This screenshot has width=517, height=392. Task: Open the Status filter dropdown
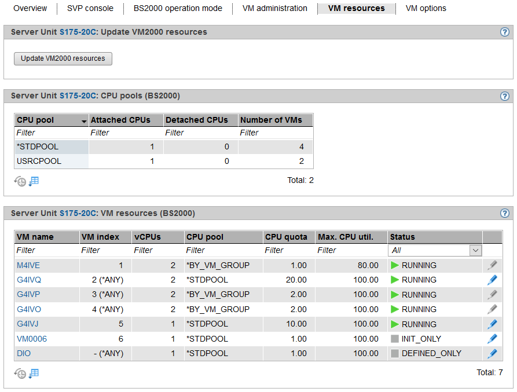475,251
